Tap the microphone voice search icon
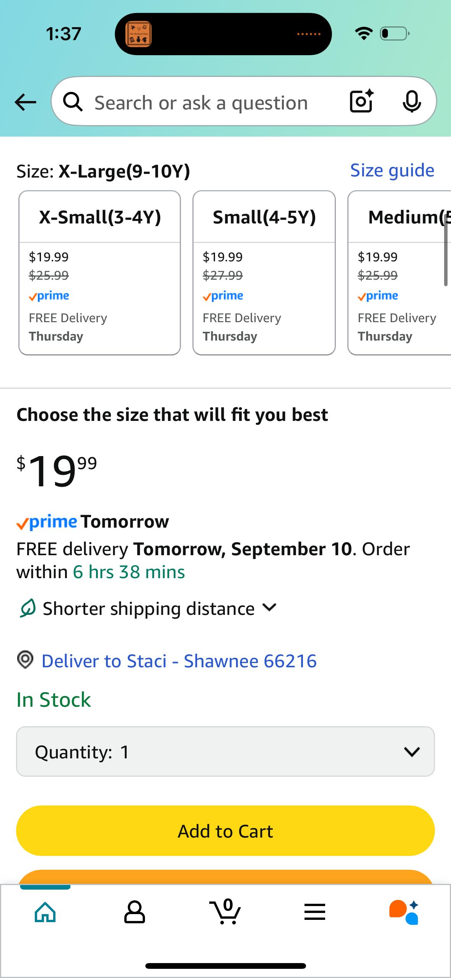 tap(412, 102)
